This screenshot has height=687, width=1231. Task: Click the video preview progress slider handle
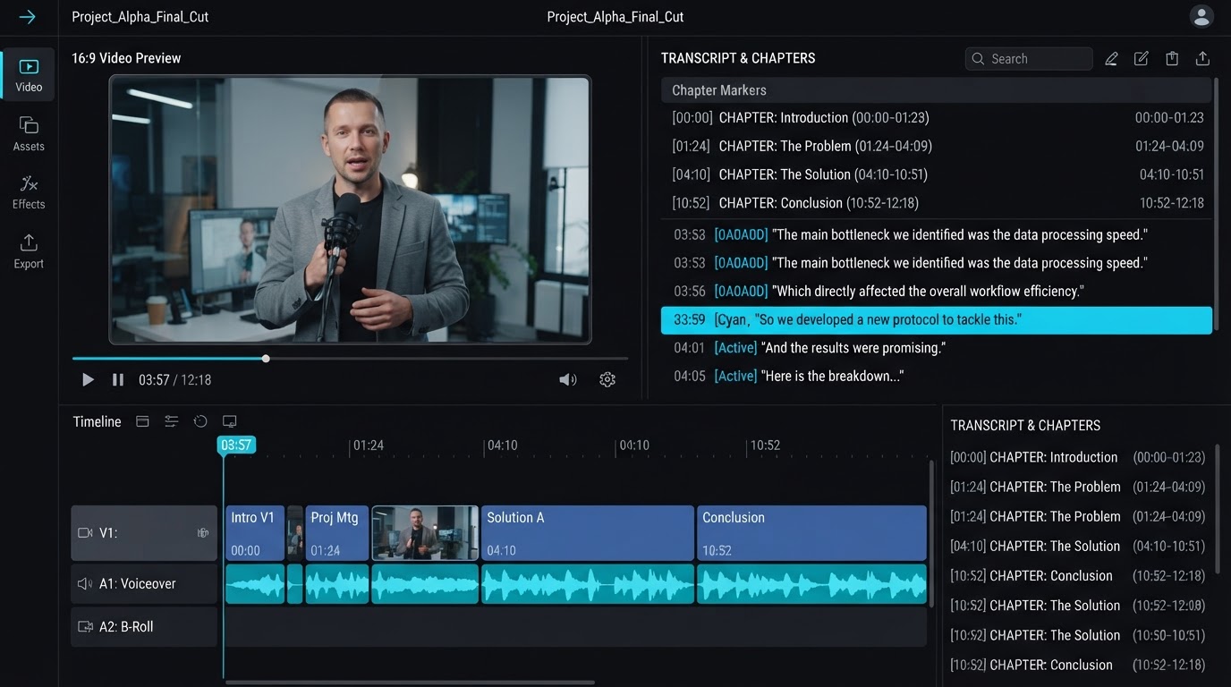[x=266, y=359]
